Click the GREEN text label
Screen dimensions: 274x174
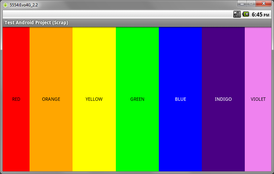coord(137,99)
